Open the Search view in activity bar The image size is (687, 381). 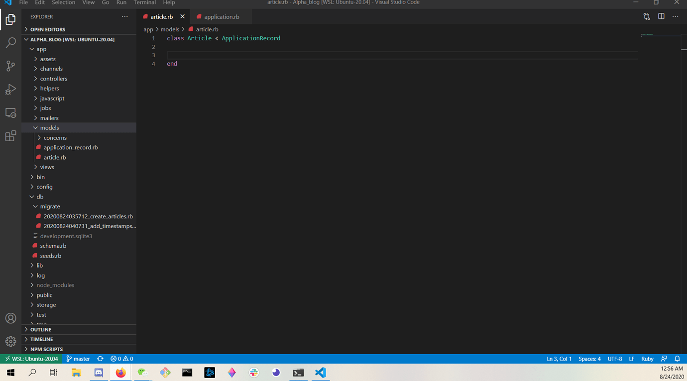click(10, 43)
